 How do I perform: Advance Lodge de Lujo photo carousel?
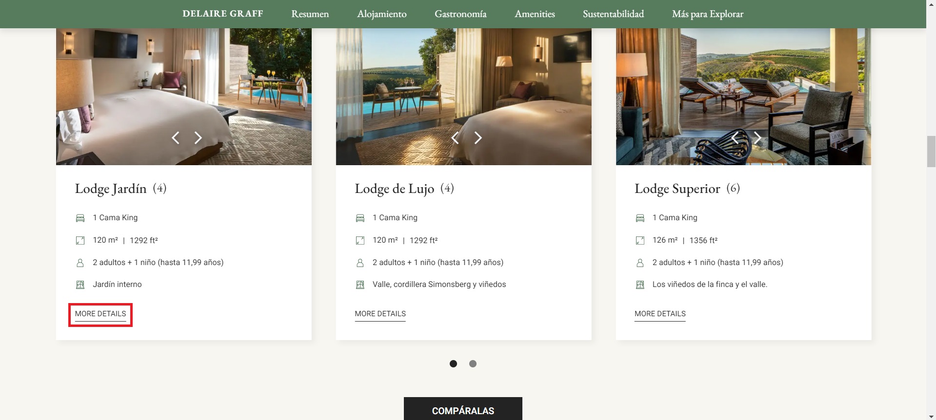pos(478,138)
